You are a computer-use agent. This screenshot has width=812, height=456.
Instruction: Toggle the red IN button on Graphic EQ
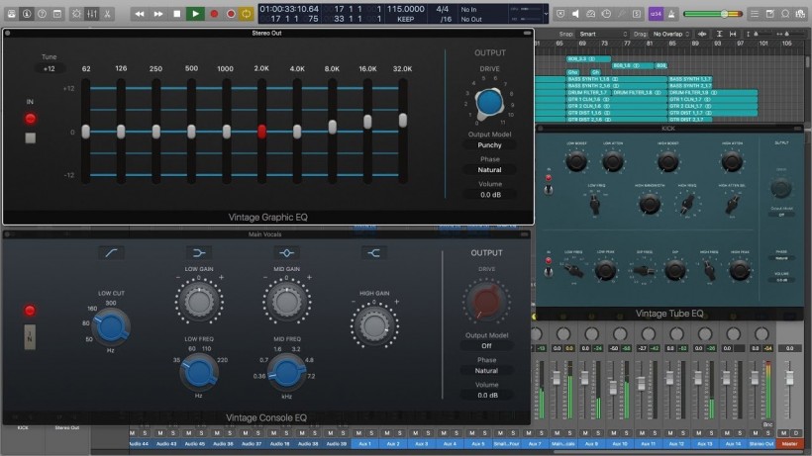(30, 119)
